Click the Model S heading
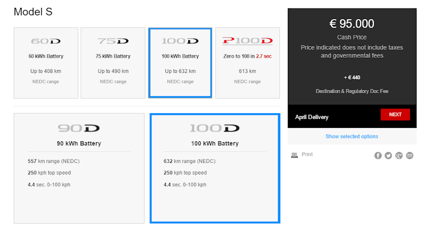The image size is (424, 227). tap(33, 12)
